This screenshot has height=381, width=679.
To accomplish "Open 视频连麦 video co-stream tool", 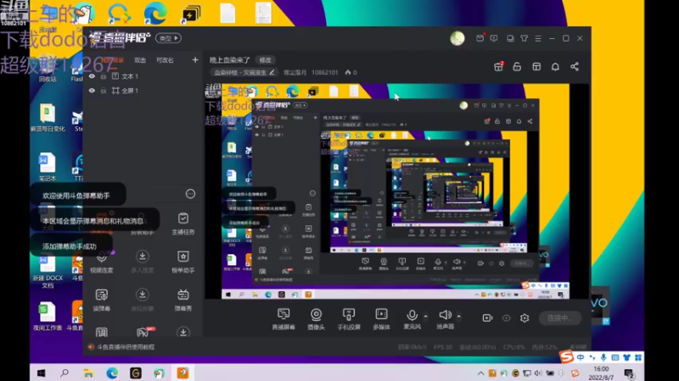I will click(x=101, y=262).
